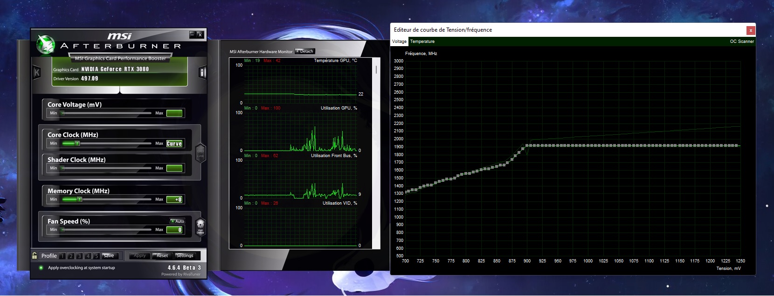Screen dimensions: 774x296
Task: Click the Settings button
Action: pyautogui.click(x=185, y=255)
